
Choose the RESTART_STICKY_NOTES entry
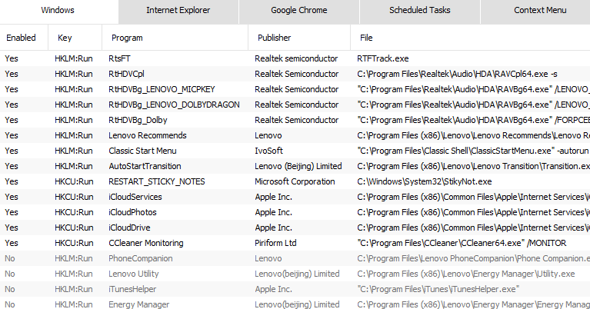pos(156,181)
